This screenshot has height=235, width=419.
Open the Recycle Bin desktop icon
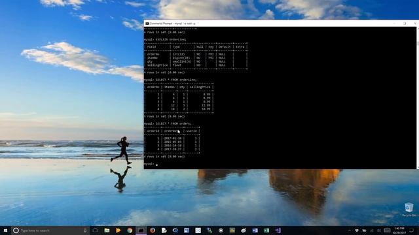coord(409,209)
